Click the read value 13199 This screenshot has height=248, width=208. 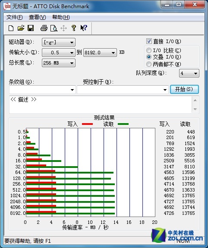pyautogui.click(x=188, y=178)
